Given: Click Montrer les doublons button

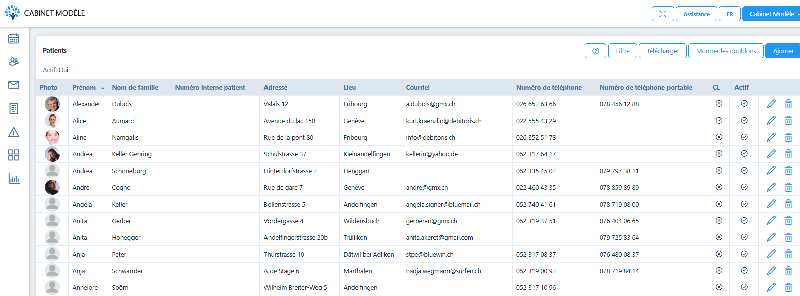Looking at the screenshot, I should point(726,51).
